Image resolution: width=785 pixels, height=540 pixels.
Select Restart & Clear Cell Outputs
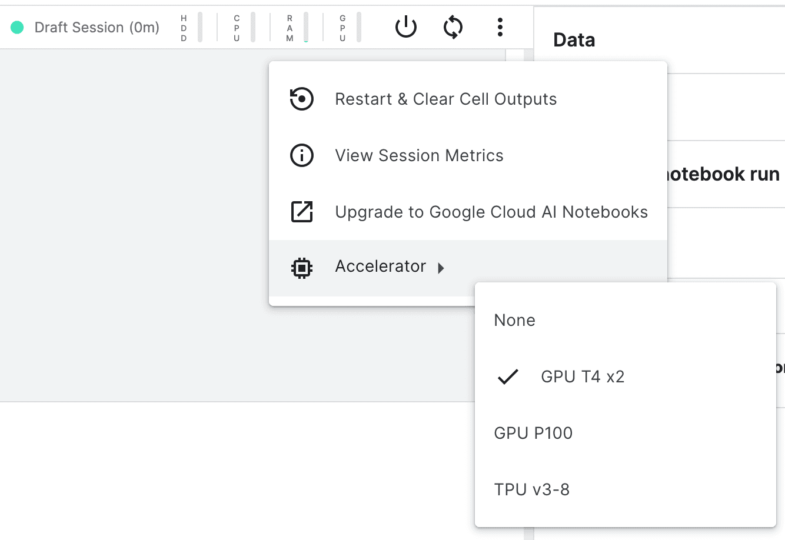[x=445, y=99]
